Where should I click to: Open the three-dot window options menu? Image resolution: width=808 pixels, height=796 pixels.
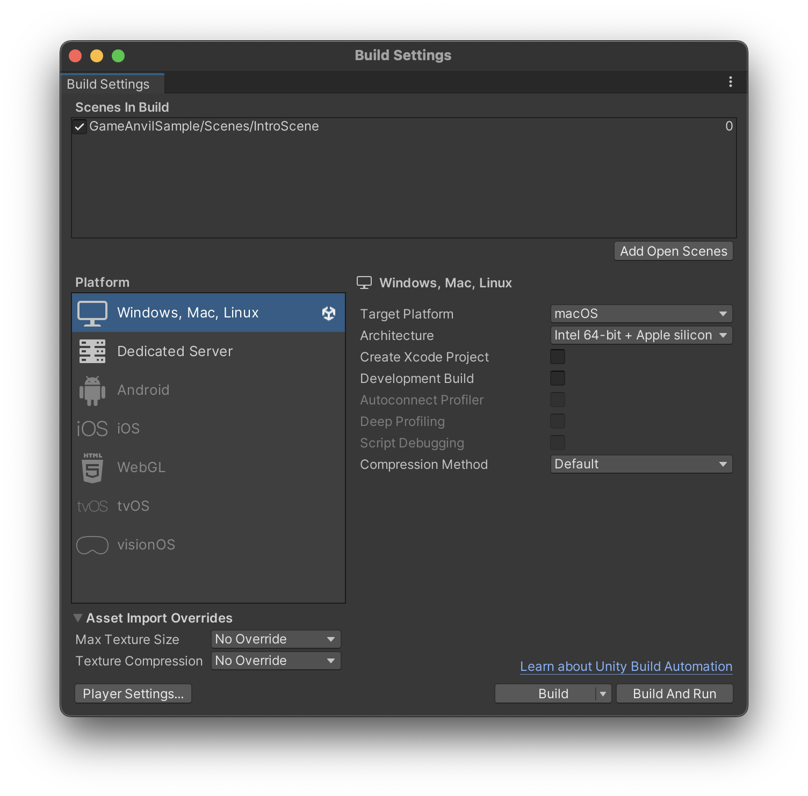coord(730,82)
